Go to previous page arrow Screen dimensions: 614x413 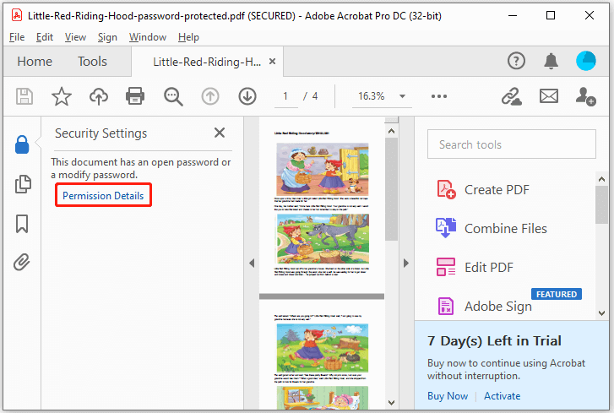point(210,96)
